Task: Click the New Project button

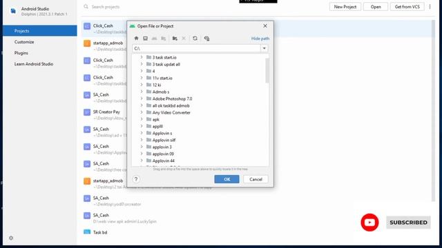Action: tap(345, 7)
